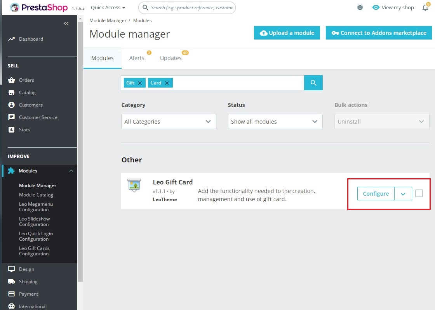Click Upload a module button
Viewport: 435px width, 310px height.
pyautogui.click(x=287, y=33)
